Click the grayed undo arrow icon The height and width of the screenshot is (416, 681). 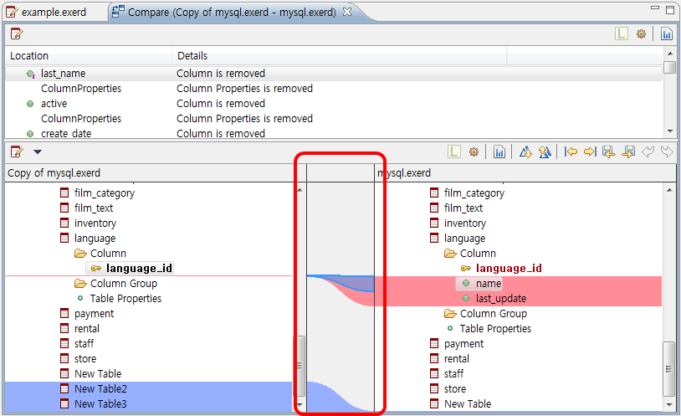(648, 152)
